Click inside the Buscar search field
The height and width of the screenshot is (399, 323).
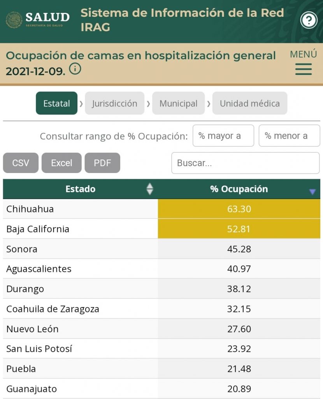click(245, 163)
